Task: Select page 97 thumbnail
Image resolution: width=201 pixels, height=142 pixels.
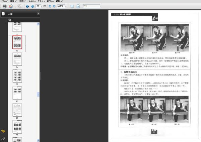Action: click(17, 110)
